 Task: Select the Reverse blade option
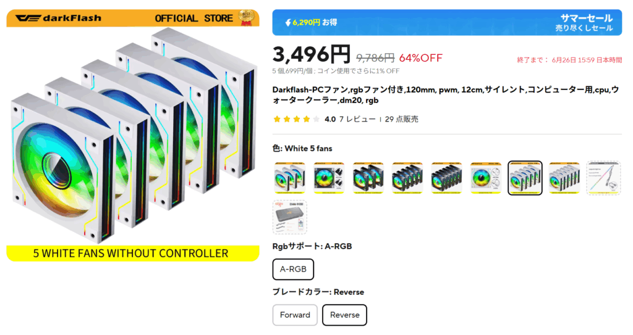pos(344,315)
